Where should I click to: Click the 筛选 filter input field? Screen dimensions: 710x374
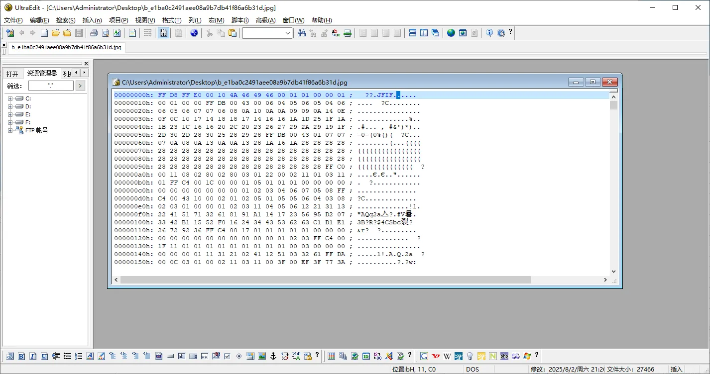click(x=51, y=86)
